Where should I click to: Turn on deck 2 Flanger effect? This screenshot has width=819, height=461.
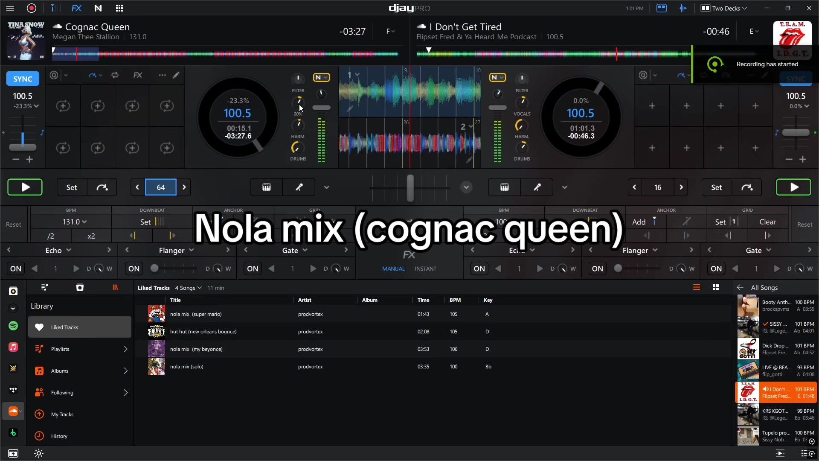click(x=598, y=268)
